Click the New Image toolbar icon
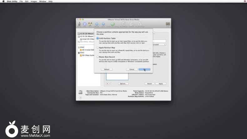The image size is (247, 139). [x=124, y=24]
